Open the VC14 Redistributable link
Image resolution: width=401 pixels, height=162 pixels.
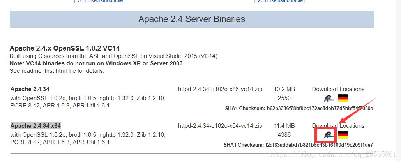(100, 1)
